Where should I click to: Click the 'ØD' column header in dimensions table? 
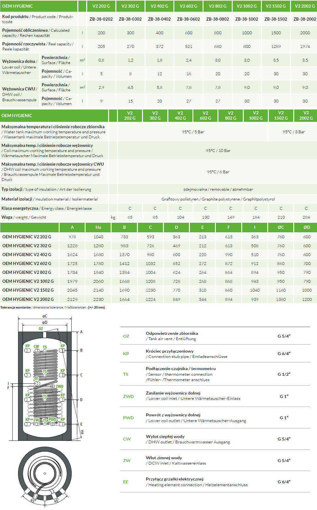tap(307, 227)
